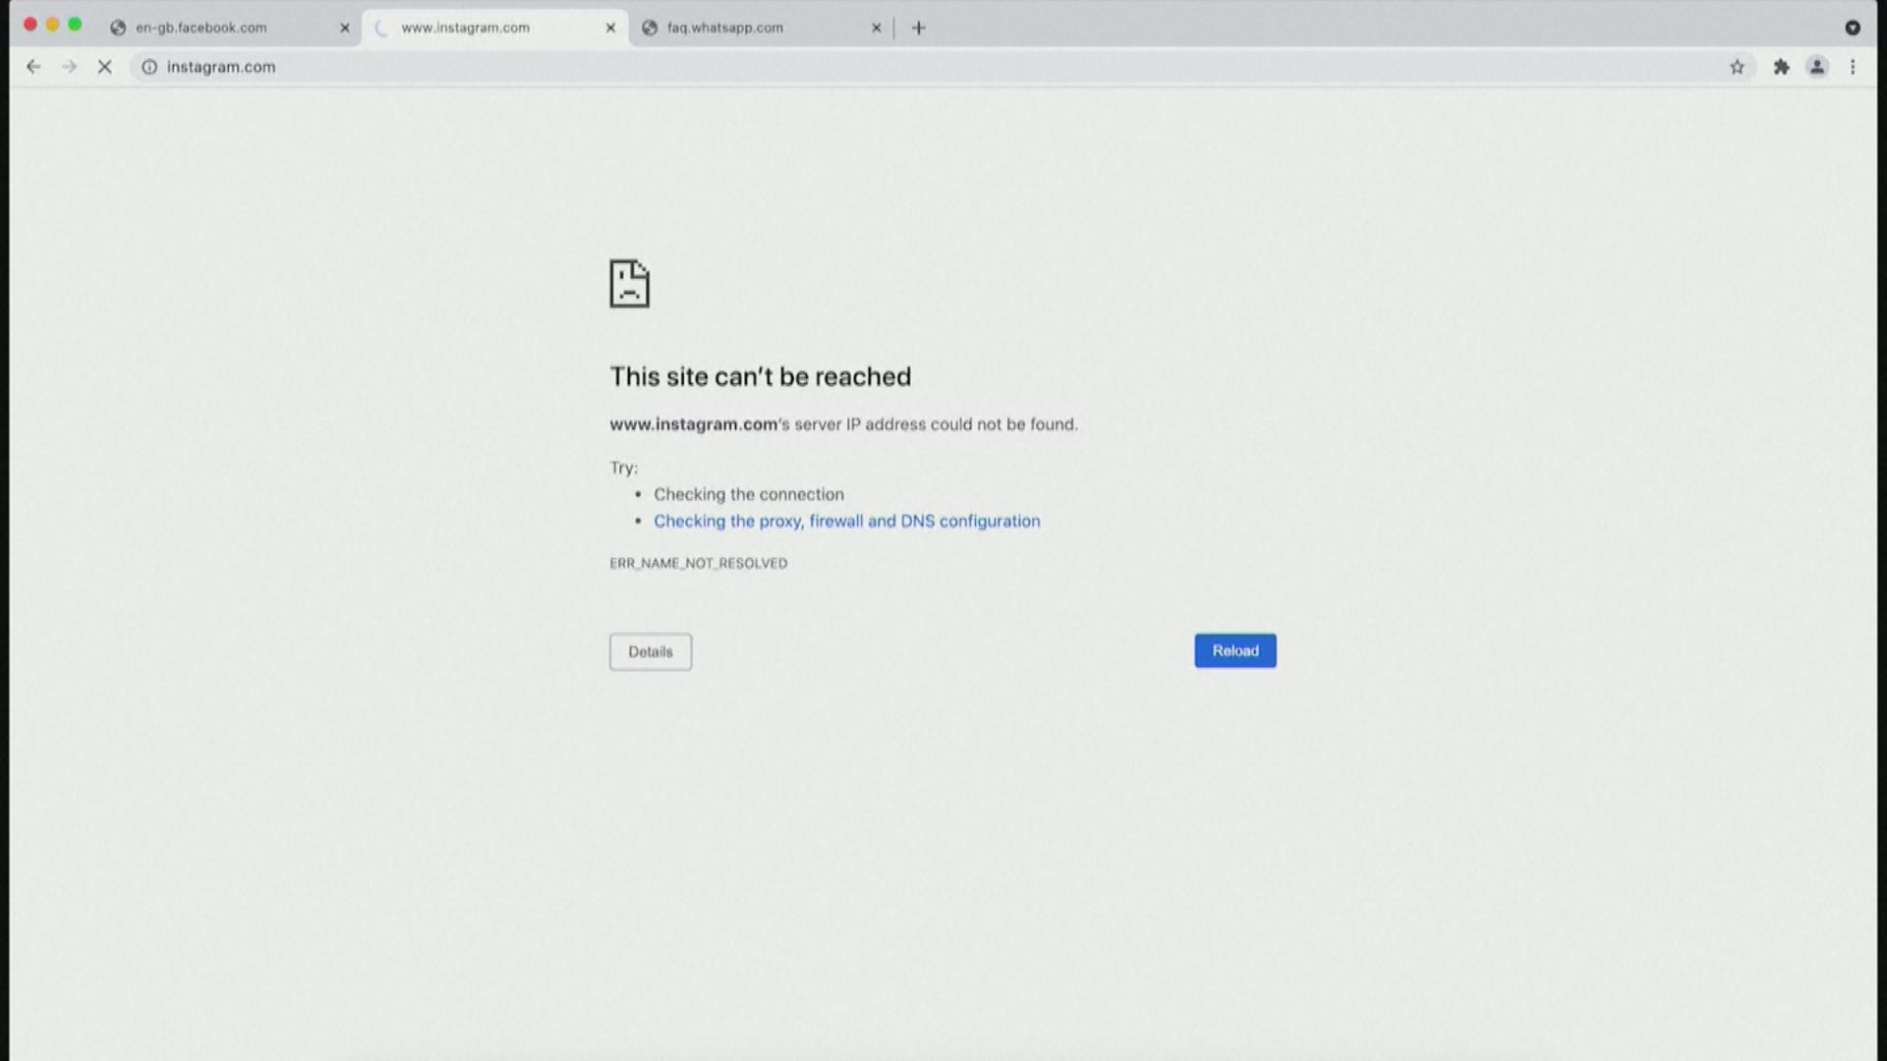Screen dimensions: 1887x1061
Task: Bookmark this page with star icon
Action: coord(1737,67)
